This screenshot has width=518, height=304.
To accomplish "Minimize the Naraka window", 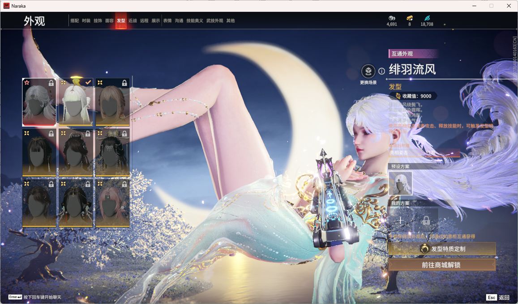I will [x=475, y=6].
